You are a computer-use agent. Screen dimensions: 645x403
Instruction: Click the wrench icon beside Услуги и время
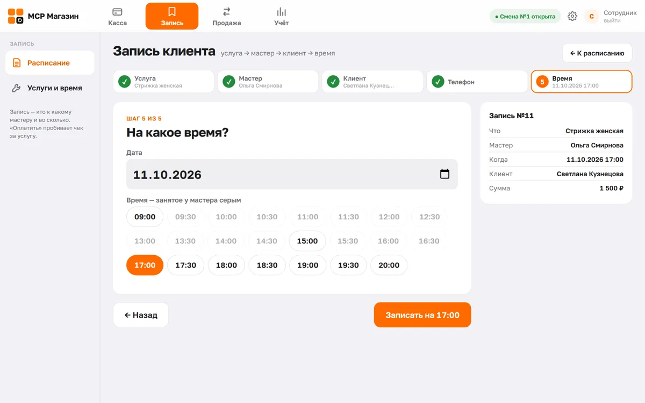point(17,88)
